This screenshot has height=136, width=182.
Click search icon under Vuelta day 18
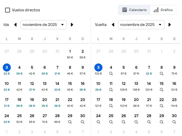coord(111,106)
